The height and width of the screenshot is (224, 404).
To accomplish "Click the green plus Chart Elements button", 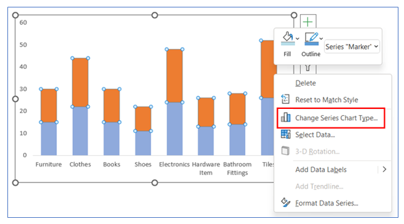I will [x=308, y=22].
